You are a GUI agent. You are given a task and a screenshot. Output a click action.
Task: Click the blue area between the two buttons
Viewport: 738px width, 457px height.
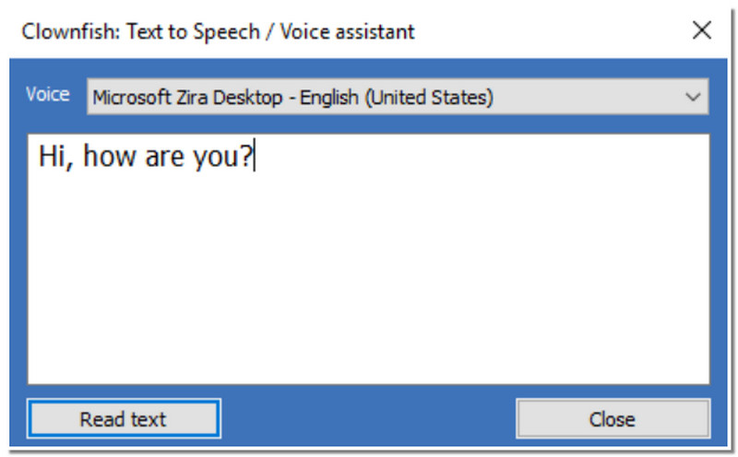[x=369, y=419]
